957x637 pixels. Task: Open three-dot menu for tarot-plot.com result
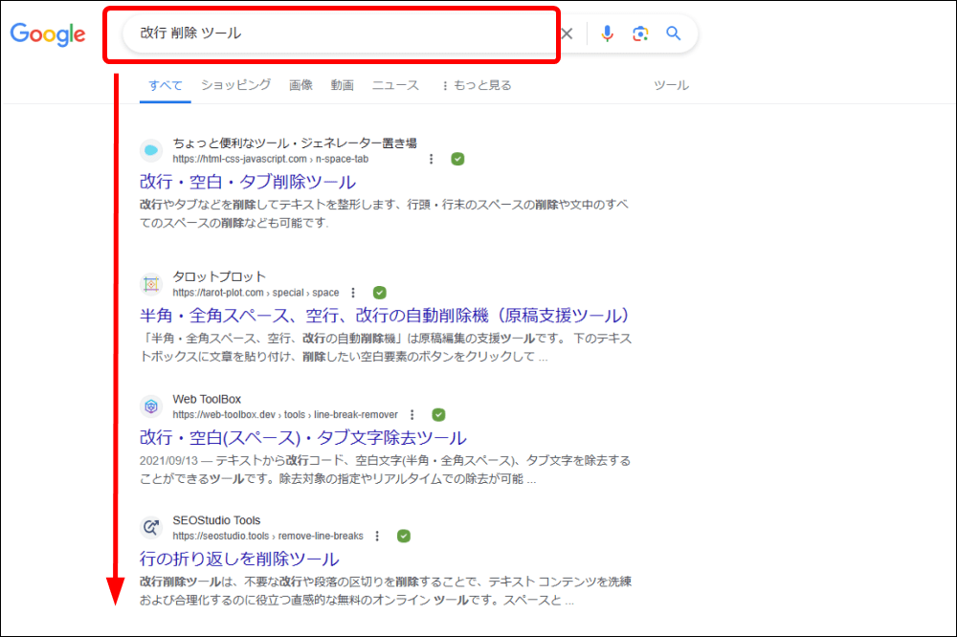point(353,293)
